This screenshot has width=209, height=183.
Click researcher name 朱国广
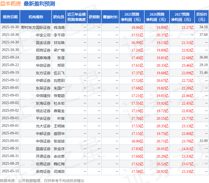point(59,88)
